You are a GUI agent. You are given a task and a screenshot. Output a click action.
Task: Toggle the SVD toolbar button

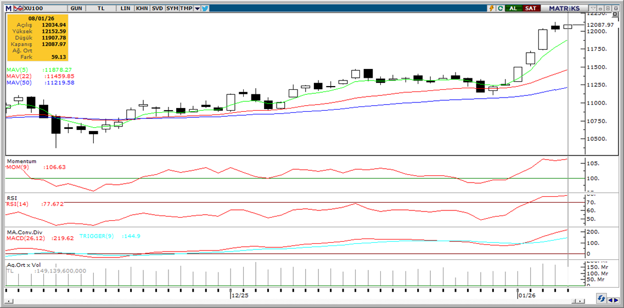click(x=157, y=9)
